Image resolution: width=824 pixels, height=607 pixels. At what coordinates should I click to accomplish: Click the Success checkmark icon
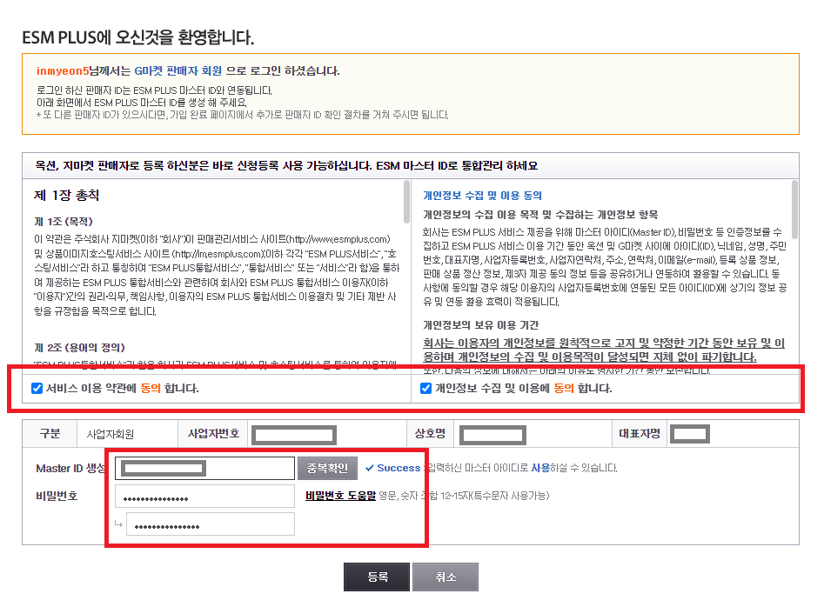[x=370, y=468]
